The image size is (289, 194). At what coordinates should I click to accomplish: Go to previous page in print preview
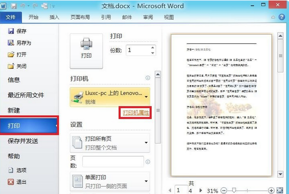click(x=170, y=190)
